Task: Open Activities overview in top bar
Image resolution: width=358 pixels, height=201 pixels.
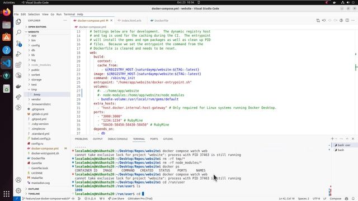Action: 9,2
